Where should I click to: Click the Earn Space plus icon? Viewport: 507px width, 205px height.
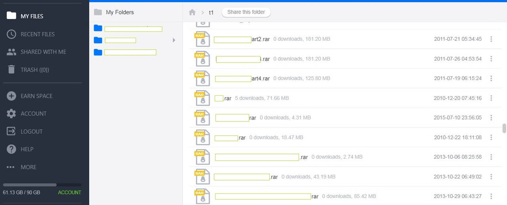point(11,96)
